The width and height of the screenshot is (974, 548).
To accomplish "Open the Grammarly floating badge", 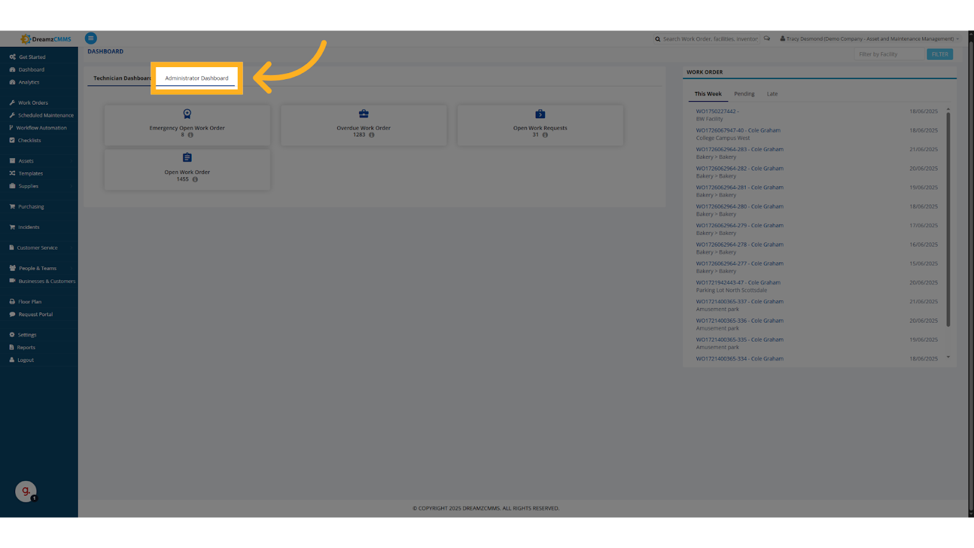I will (26, 491).
